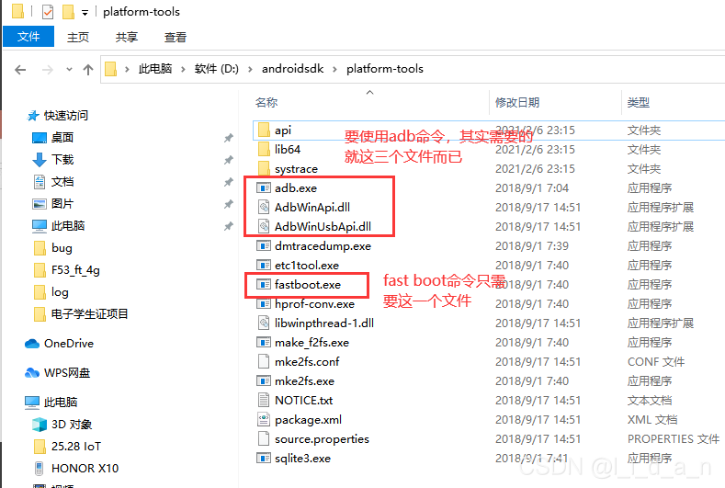Click the 'CONF 文件' type cell
This screenshot has height=488, width=725.
point(656,362)
